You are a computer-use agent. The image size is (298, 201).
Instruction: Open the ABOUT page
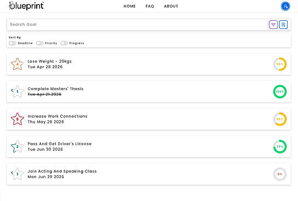(171, 6)
